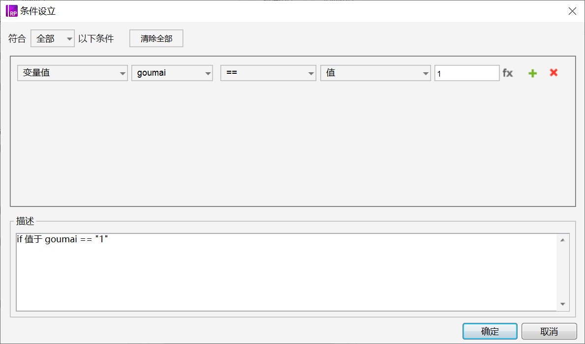The image size is (585, 344).
Task: Click the description scrollbar down arrow
Action: [563, 304]
